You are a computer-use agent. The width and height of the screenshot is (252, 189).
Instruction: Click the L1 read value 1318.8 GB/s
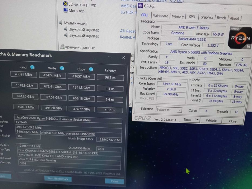point(24,86)
